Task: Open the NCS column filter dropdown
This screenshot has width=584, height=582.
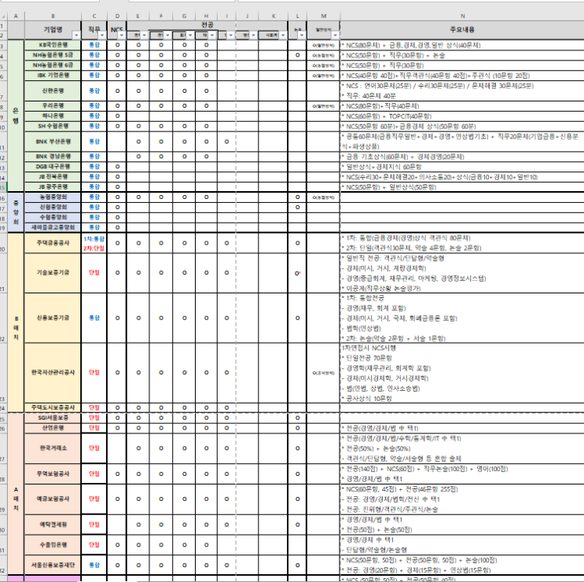Action: click(122, 35)
